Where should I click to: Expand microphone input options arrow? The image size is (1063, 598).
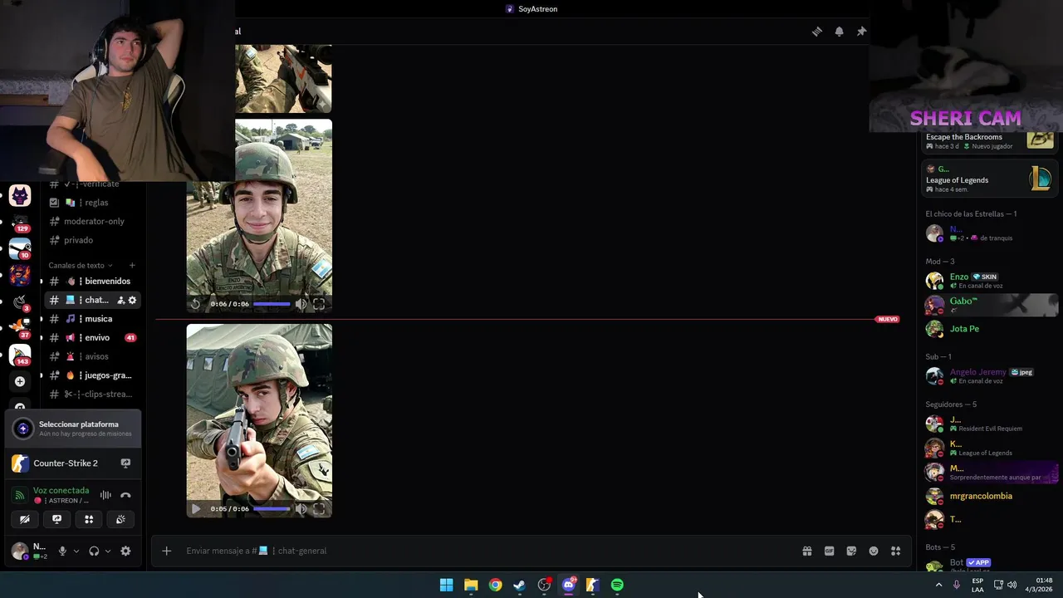[76, 551]
